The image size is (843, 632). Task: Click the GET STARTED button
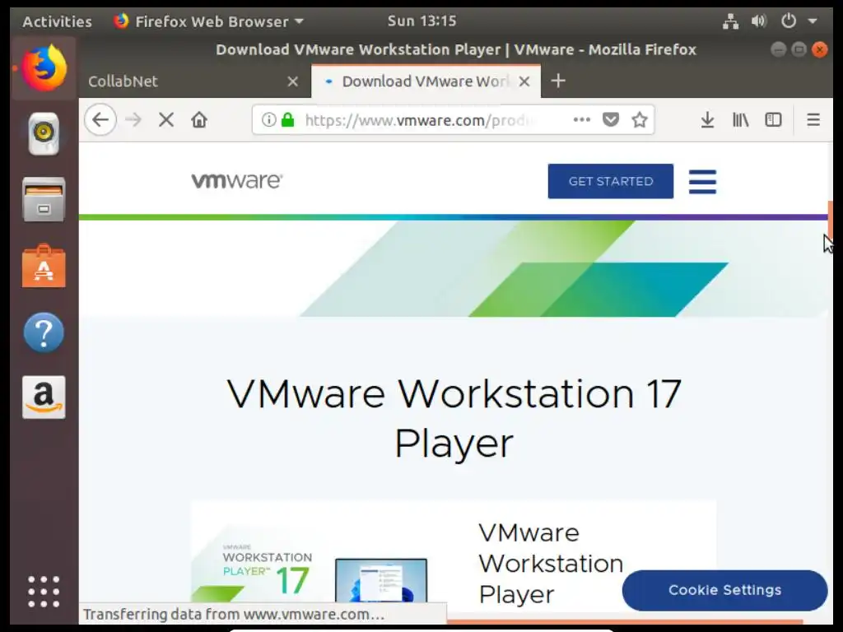coord(611,181)
